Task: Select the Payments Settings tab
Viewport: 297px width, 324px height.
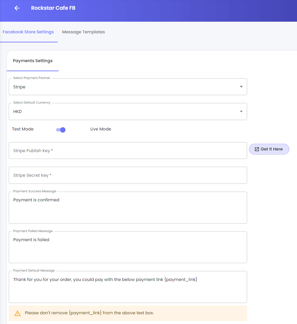Action: (x=33, y=61)
